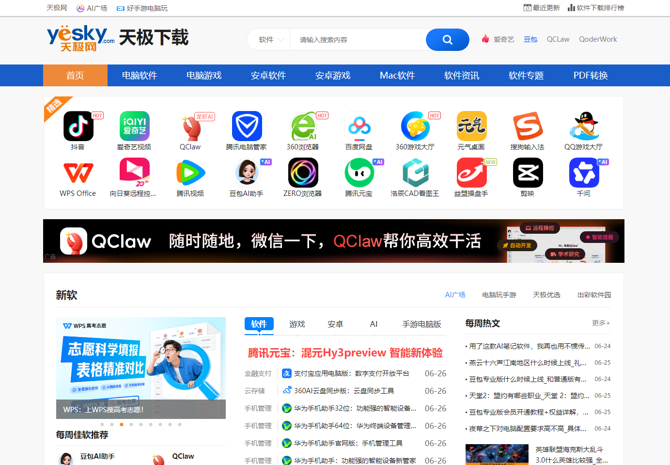This screenshot has height=465, width=670.
Task: Open the 360浏览器 icon
Action: (x=303, y=126)
